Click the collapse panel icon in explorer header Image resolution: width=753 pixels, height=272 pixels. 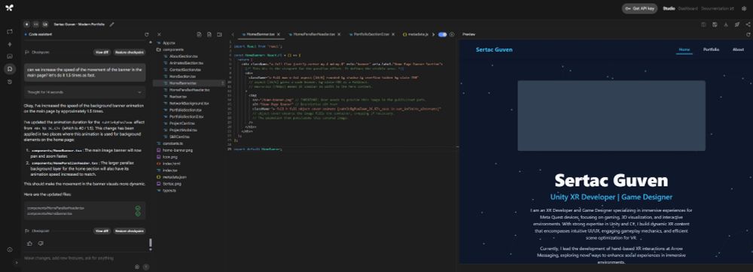(219, 35)
